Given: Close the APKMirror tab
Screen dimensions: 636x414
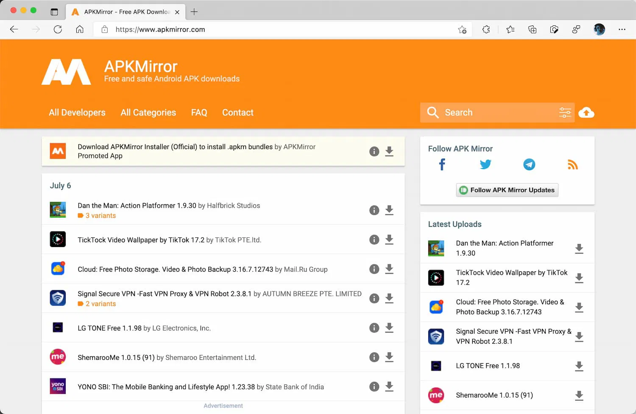Looking at the screenshot, I should pyautogui.click(x=177, y=12).
